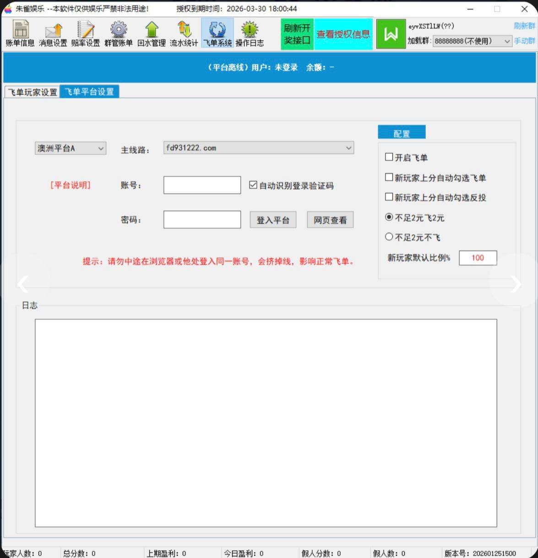Enable the 开启飞单 checkbox

click(x=389, y=157)
